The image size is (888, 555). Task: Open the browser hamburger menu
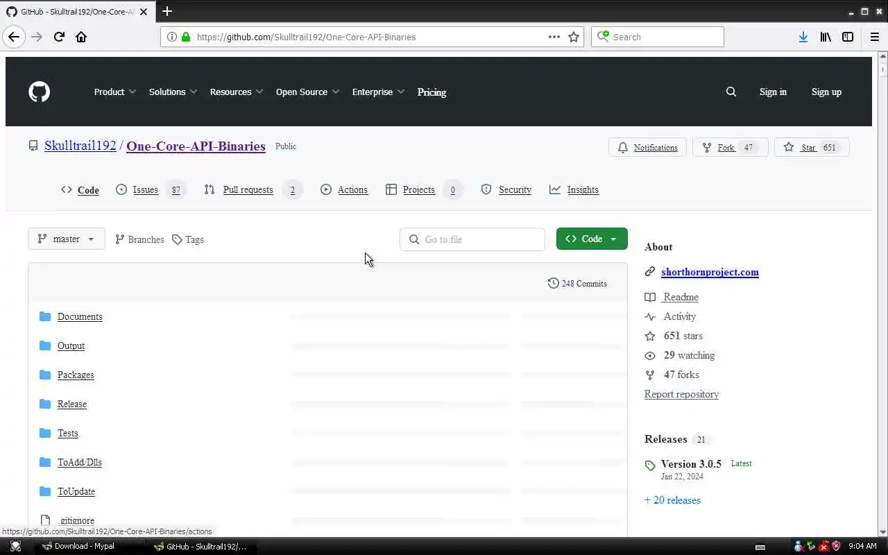coord(874,37)
